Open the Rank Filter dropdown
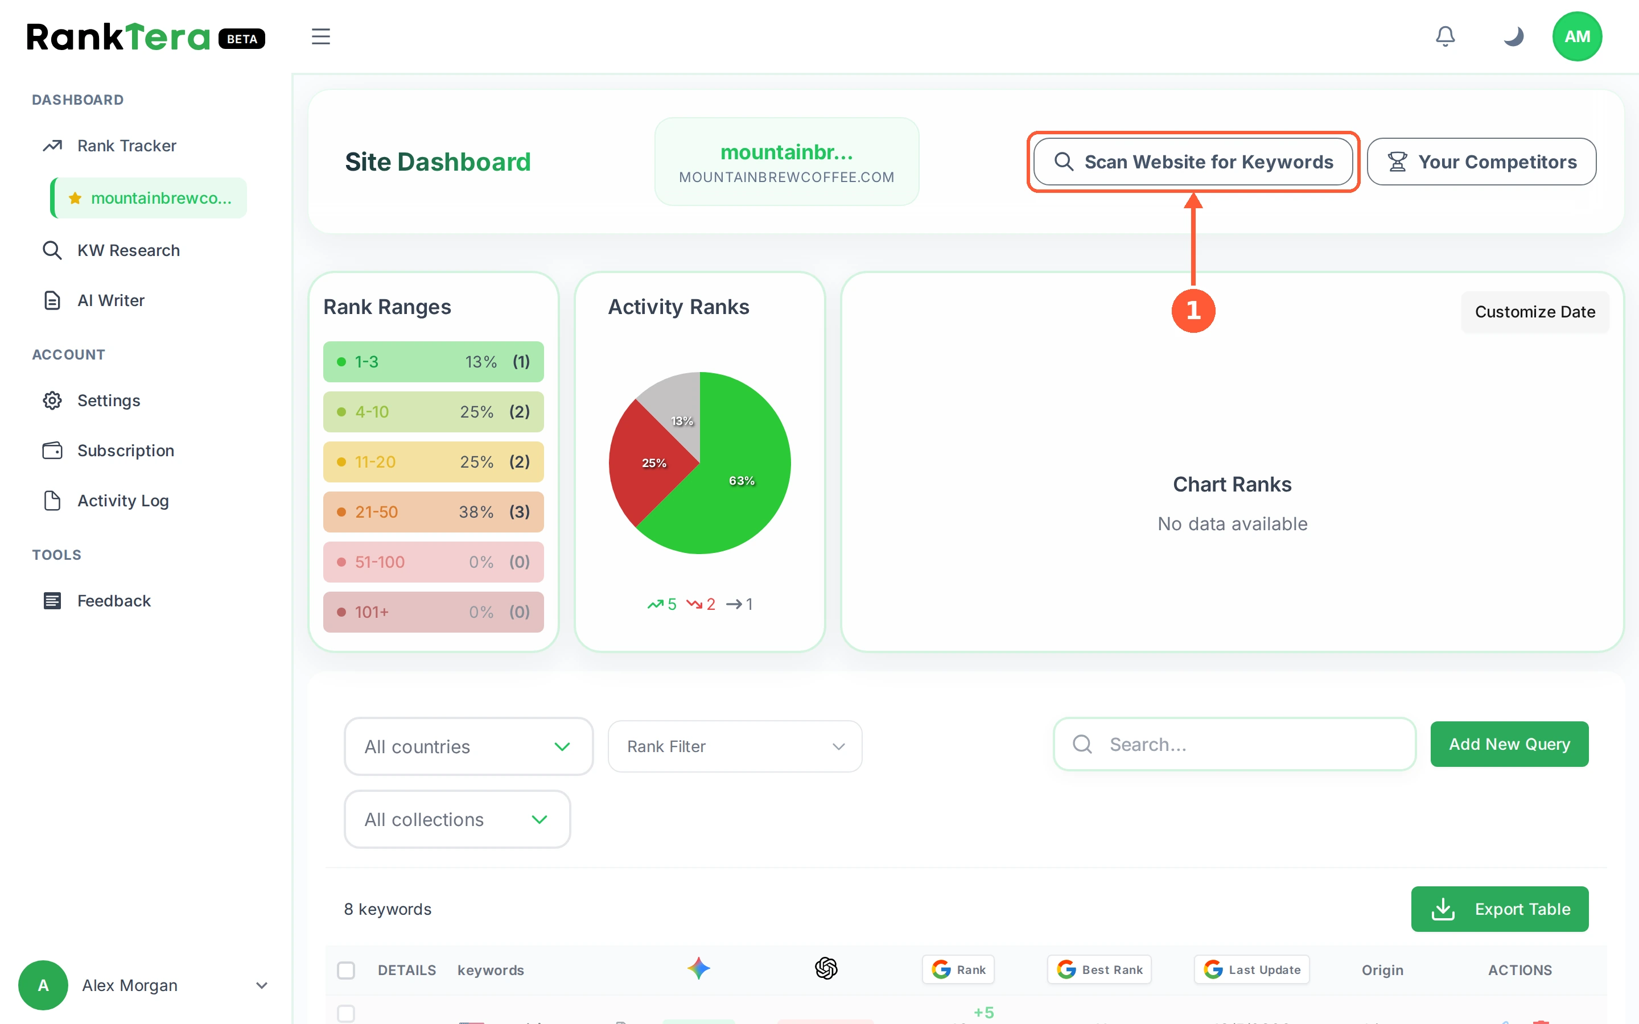1639x1024 pixels. 735,746
